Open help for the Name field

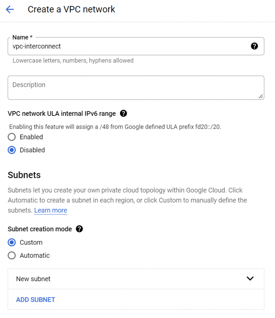pos(254,46)
